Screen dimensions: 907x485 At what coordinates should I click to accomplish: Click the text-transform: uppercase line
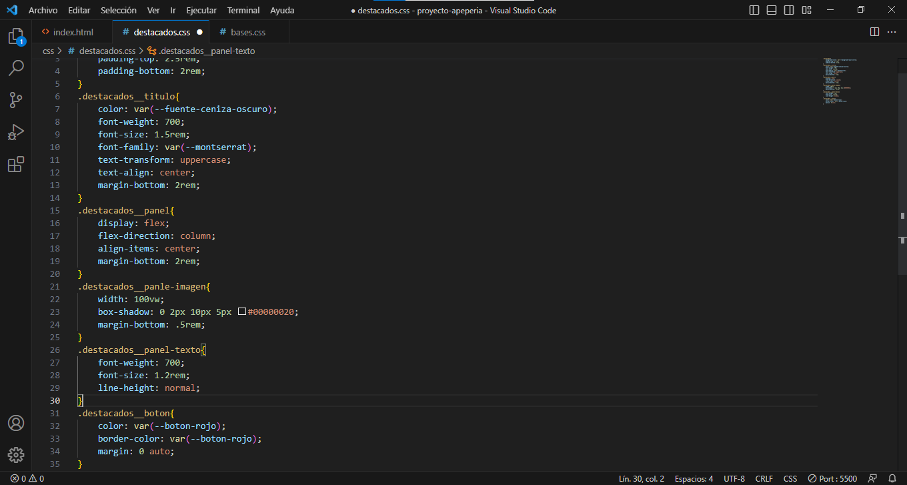(x=164, y=159)
